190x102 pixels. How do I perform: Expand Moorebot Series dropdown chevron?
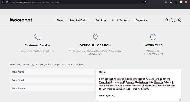[x=89, y=20]
